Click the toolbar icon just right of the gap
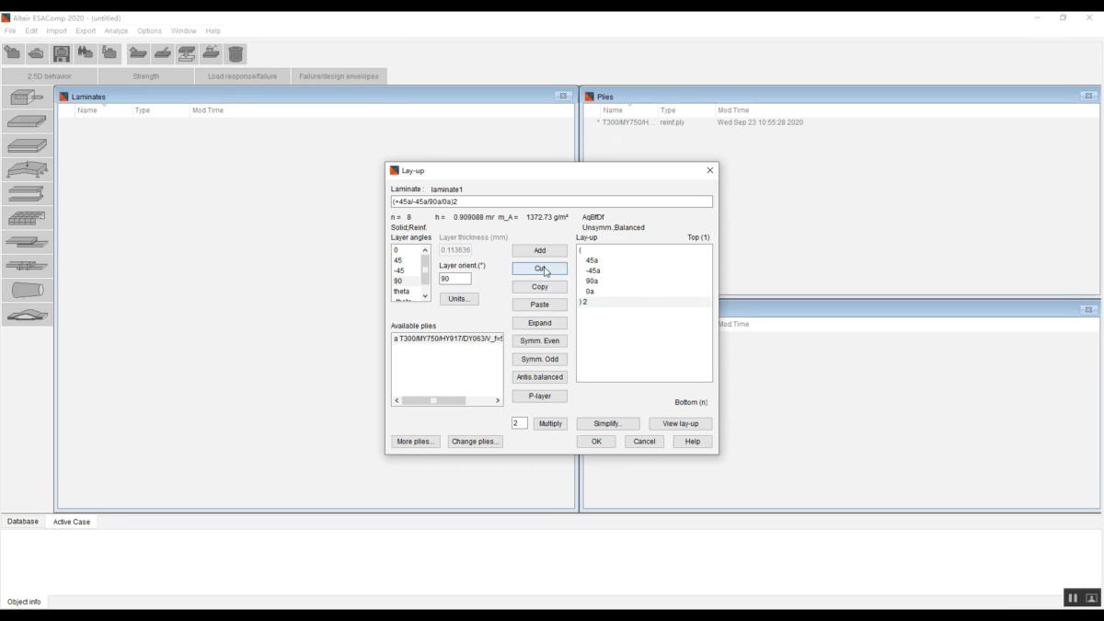1104x621 pixels. [138, 53]
